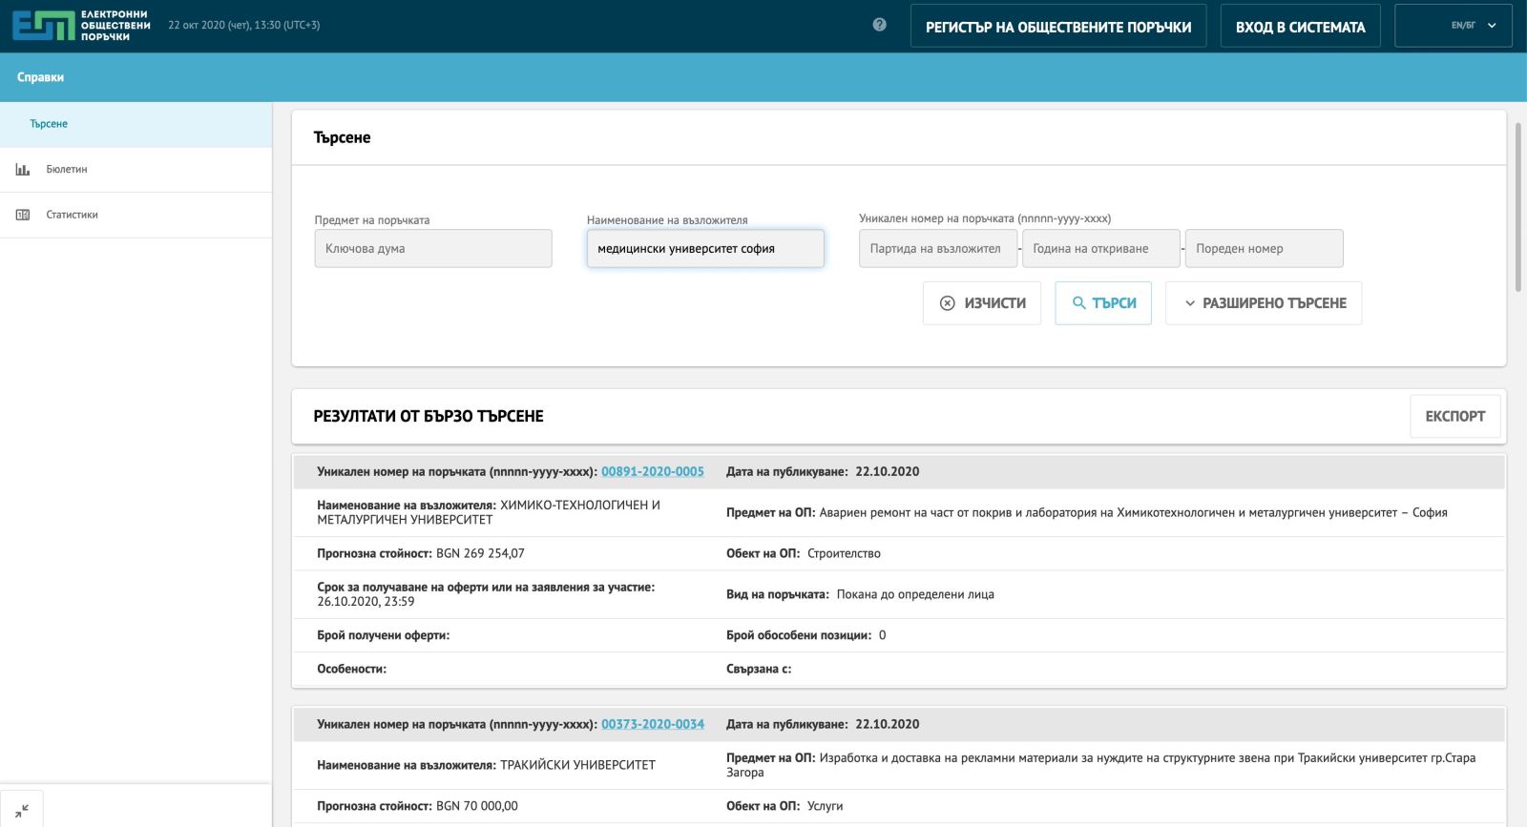Focus the Предмет на поръчката keyword field

click(433, 248)
